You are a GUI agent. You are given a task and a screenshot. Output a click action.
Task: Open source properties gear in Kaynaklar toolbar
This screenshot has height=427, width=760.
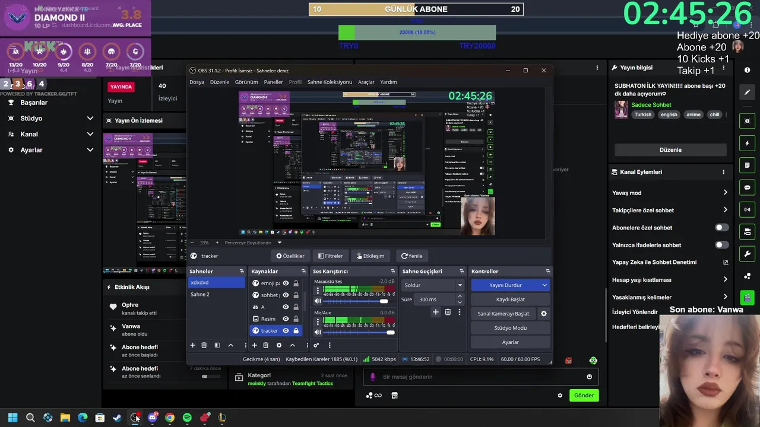pyautogui.click(x=279, y=345)
